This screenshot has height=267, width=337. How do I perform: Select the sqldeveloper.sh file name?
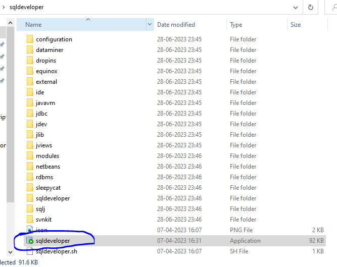coord(57,251)
